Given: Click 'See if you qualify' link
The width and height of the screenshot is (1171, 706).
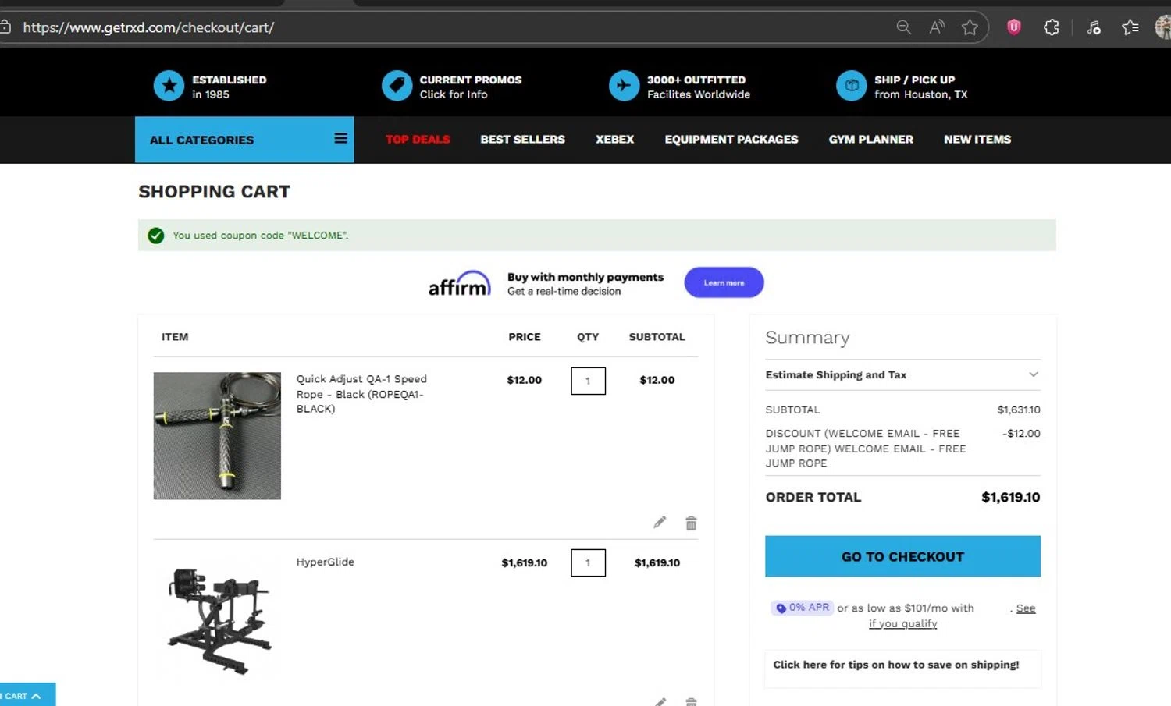Looking at the screenshot, I should click(x=903, y=623).
